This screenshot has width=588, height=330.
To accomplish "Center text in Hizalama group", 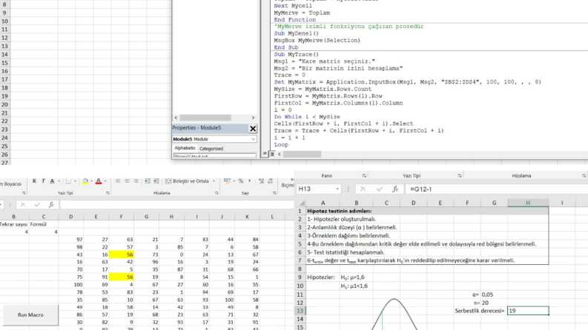I will (127, 181).
